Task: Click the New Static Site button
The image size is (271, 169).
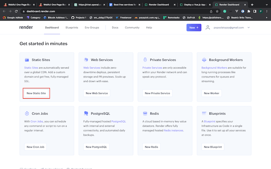Action: 36,93
